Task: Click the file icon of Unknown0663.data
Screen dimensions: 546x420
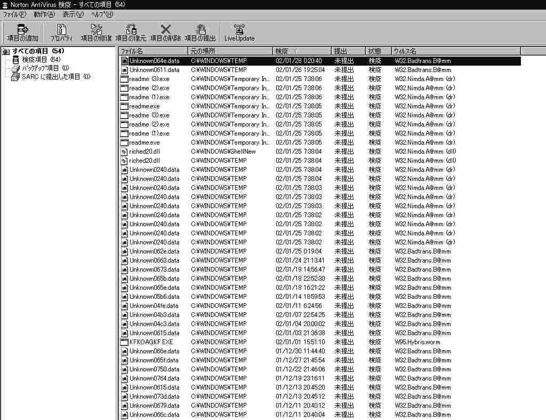Action: [x=124, y=260]
